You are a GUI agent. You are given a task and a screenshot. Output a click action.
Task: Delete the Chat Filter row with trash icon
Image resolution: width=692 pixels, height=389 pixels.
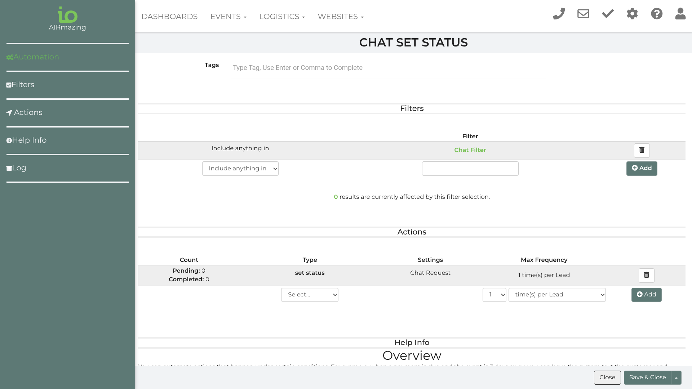point(642,150)
